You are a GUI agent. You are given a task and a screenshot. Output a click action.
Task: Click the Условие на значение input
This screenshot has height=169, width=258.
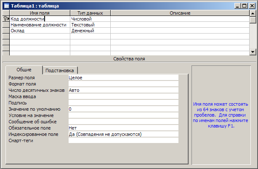click(123, 115)
